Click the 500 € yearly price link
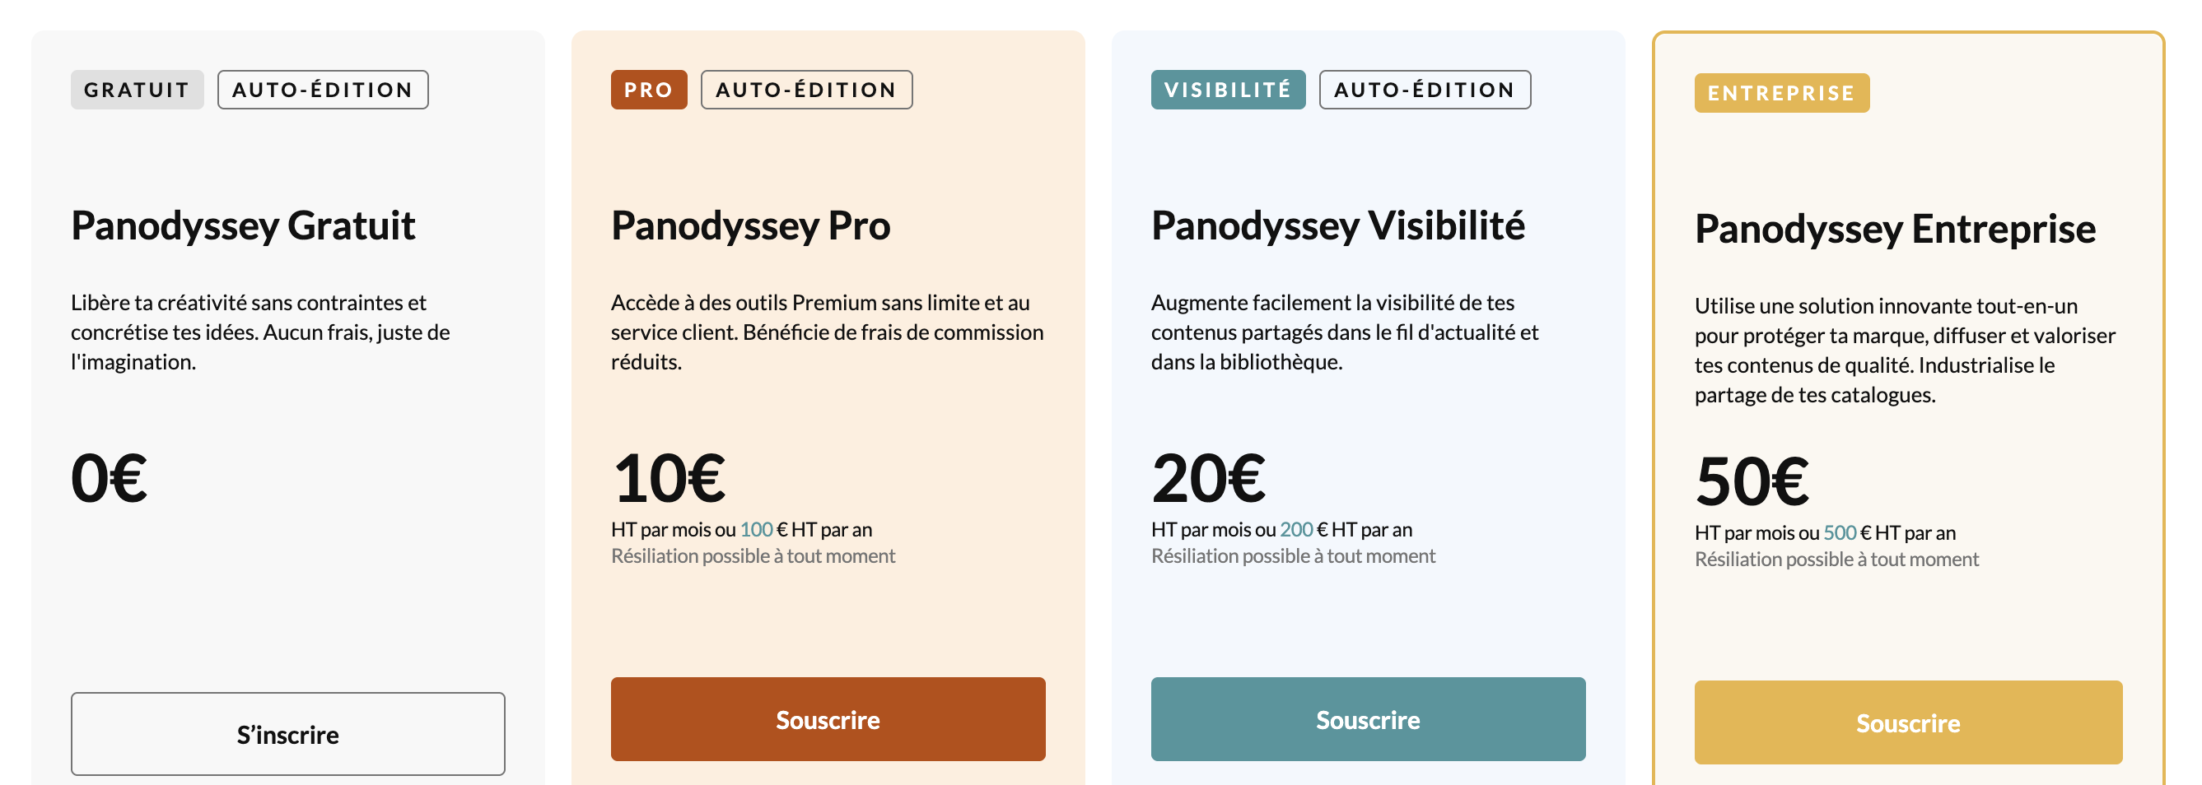This screenshot has height=785, width=2202. (x=1840, y=533)
